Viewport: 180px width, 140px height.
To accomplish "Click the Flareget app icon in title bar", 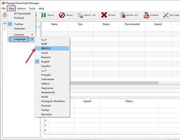I will [x=3, y=3].
